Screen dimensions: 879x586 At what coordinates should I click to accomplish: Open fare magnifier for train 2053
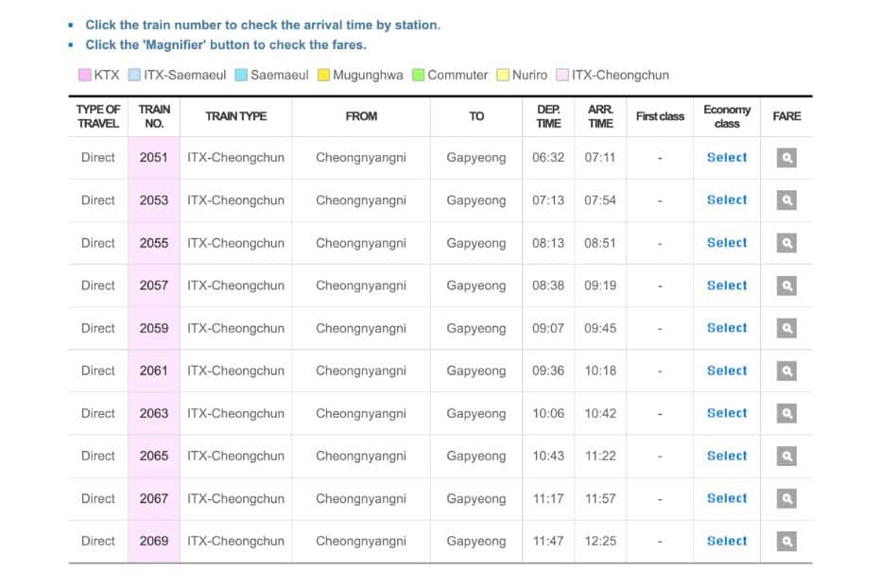click(786, 200)
